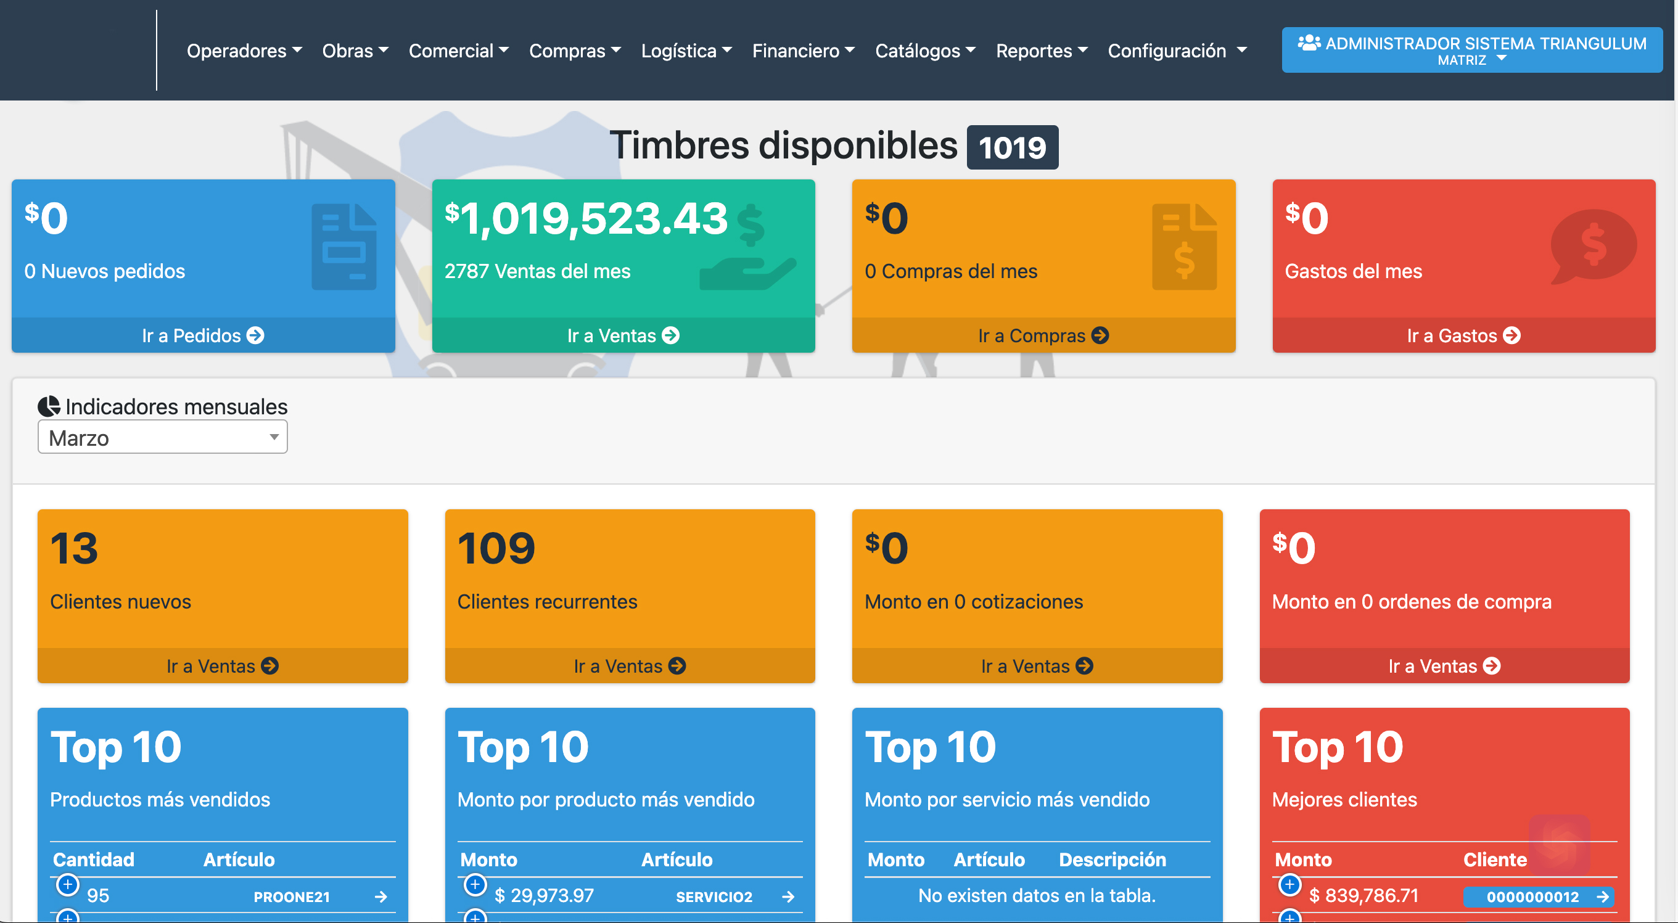Click hand holding dollar icon in Ventas card

(748, 247)
